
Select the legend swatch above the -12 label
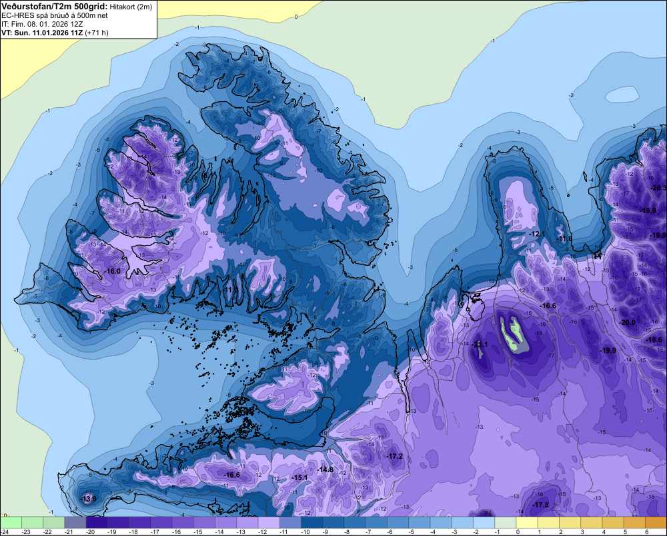[269, 523]
